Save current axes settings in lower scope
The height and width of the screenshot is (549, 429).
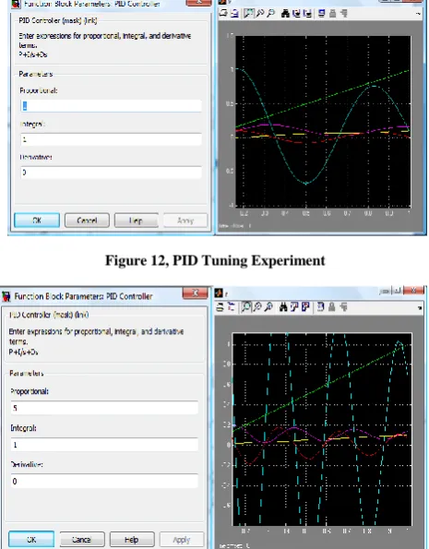click(293, 307)
